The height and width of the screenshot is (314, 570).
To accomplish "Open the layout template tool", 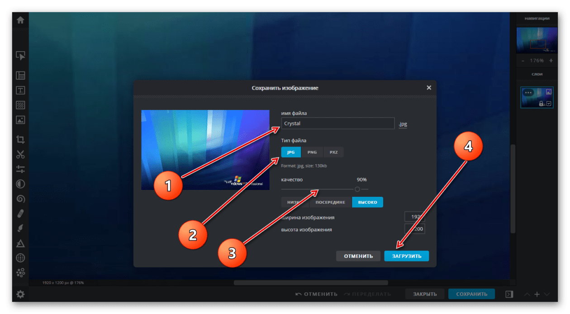I will coord(20,76).
